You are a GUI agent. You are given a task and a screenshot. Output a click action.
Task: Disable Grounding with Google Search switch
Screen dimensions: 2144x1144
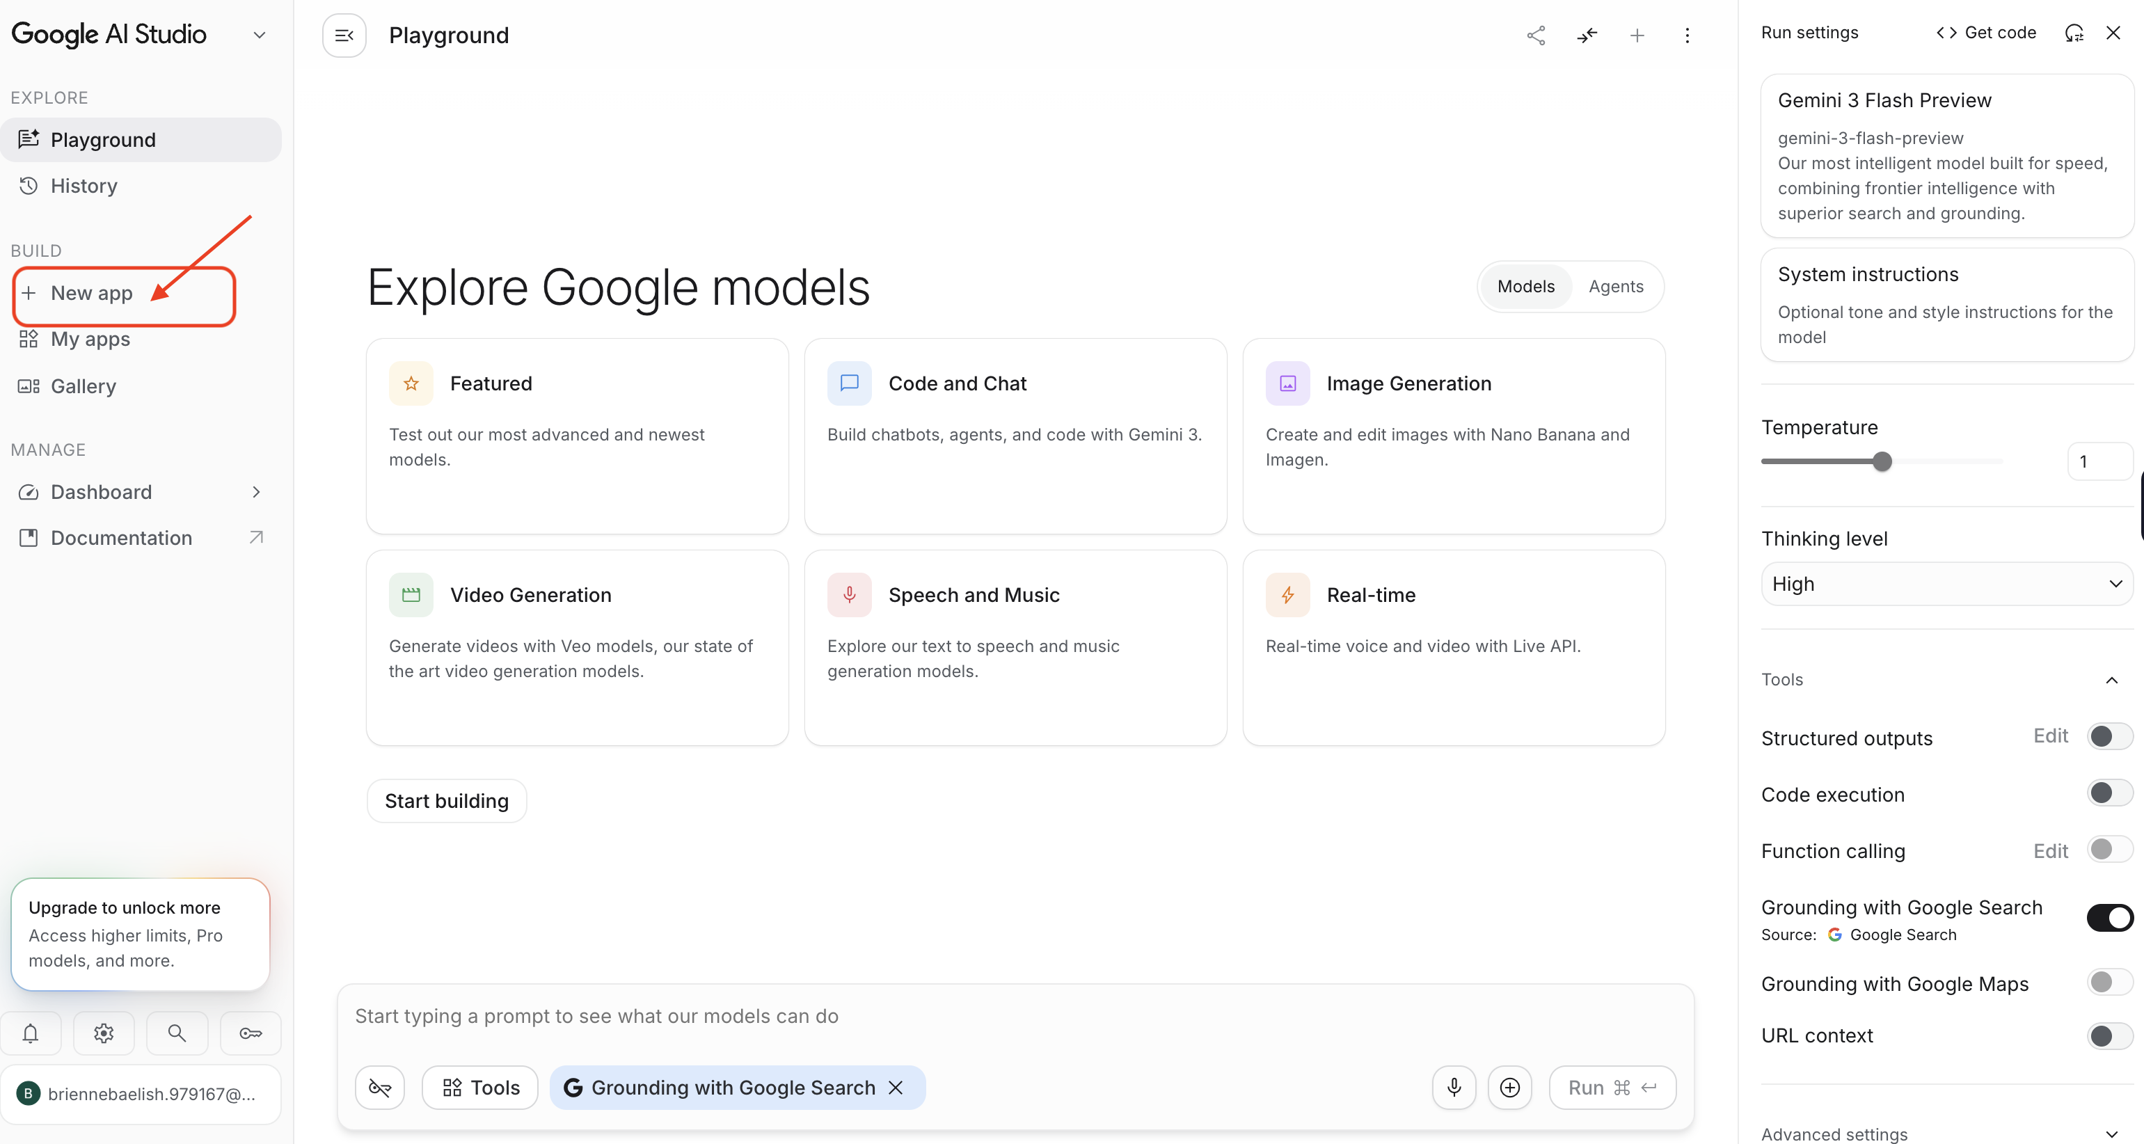(x=2109, y=917)
